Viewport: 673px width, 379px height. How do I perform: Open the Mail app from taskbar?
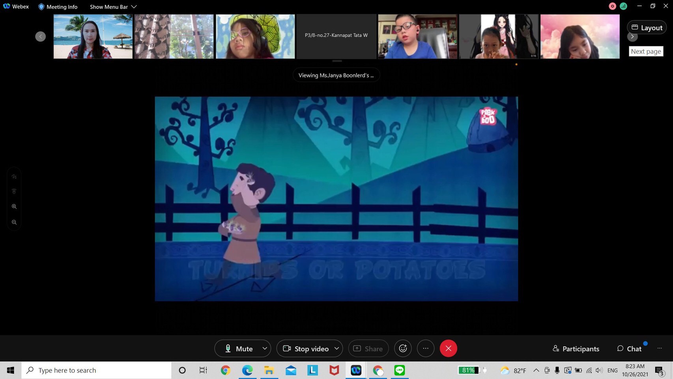coord(291,370)
